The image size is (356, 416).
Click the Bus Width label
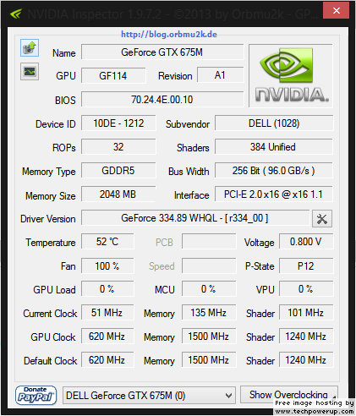(189, 172)
